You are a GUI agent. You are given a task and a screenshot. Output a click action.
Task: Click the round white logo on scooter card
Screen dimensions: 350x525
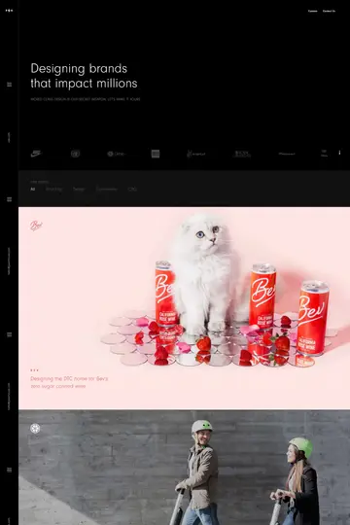pos(35,428)
